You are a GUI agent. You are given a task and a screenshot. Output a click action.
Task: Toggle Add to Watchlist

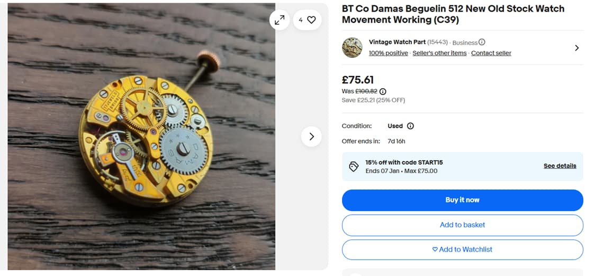(x=462, y=250)
